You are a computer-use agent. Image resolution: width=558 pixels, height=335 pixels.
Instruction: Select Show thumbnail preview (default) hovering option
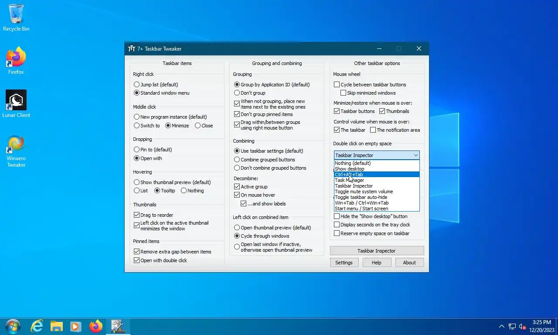click(172, 182)
